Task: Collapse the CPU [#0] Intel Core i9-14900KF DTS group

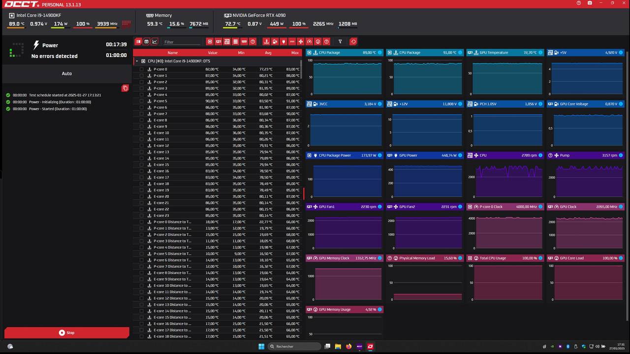Action: (x=137, y=61)
